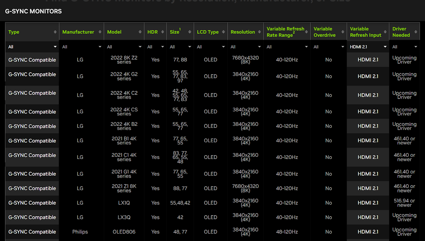Click 461.40 or newer in 2021 B1 row
The image size is (425, 241).
tap(405, 141)
